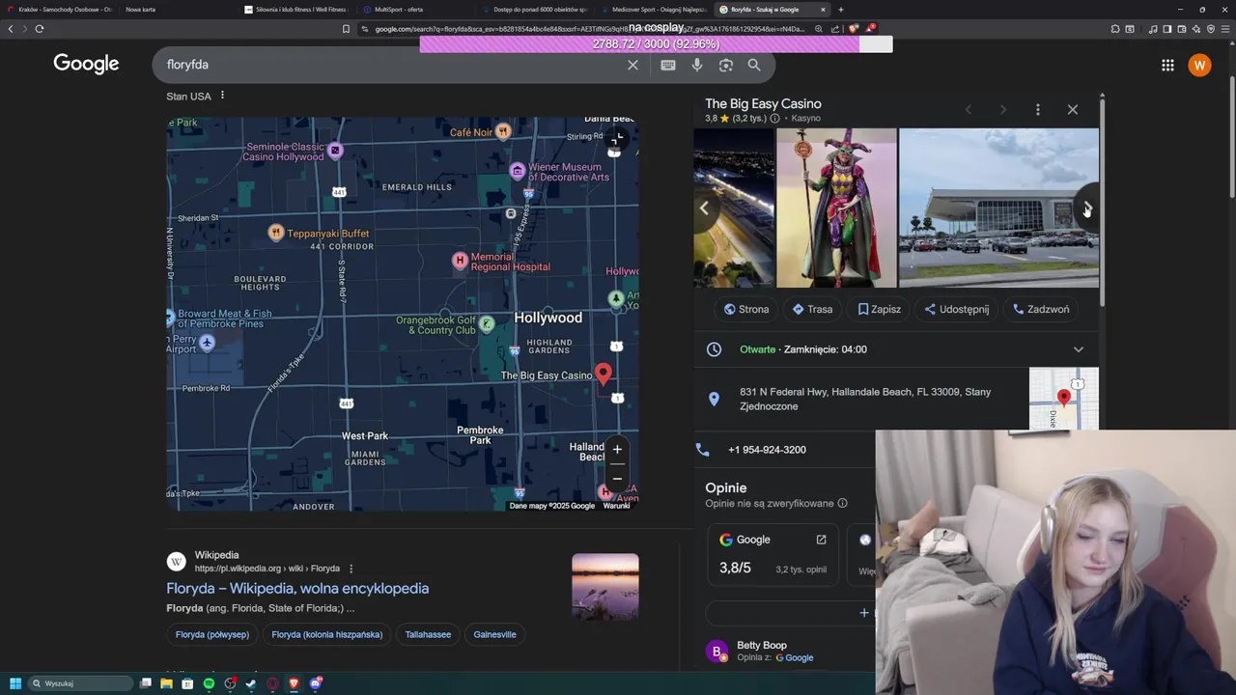Open Spotify from the taskbar
This screenshot has height=695, width=1236.
pyautogui.click(x=209, y=683)
